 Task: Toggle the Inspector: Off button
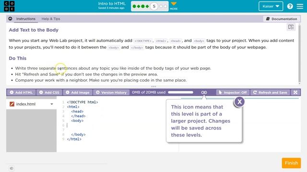coord(233,92)
